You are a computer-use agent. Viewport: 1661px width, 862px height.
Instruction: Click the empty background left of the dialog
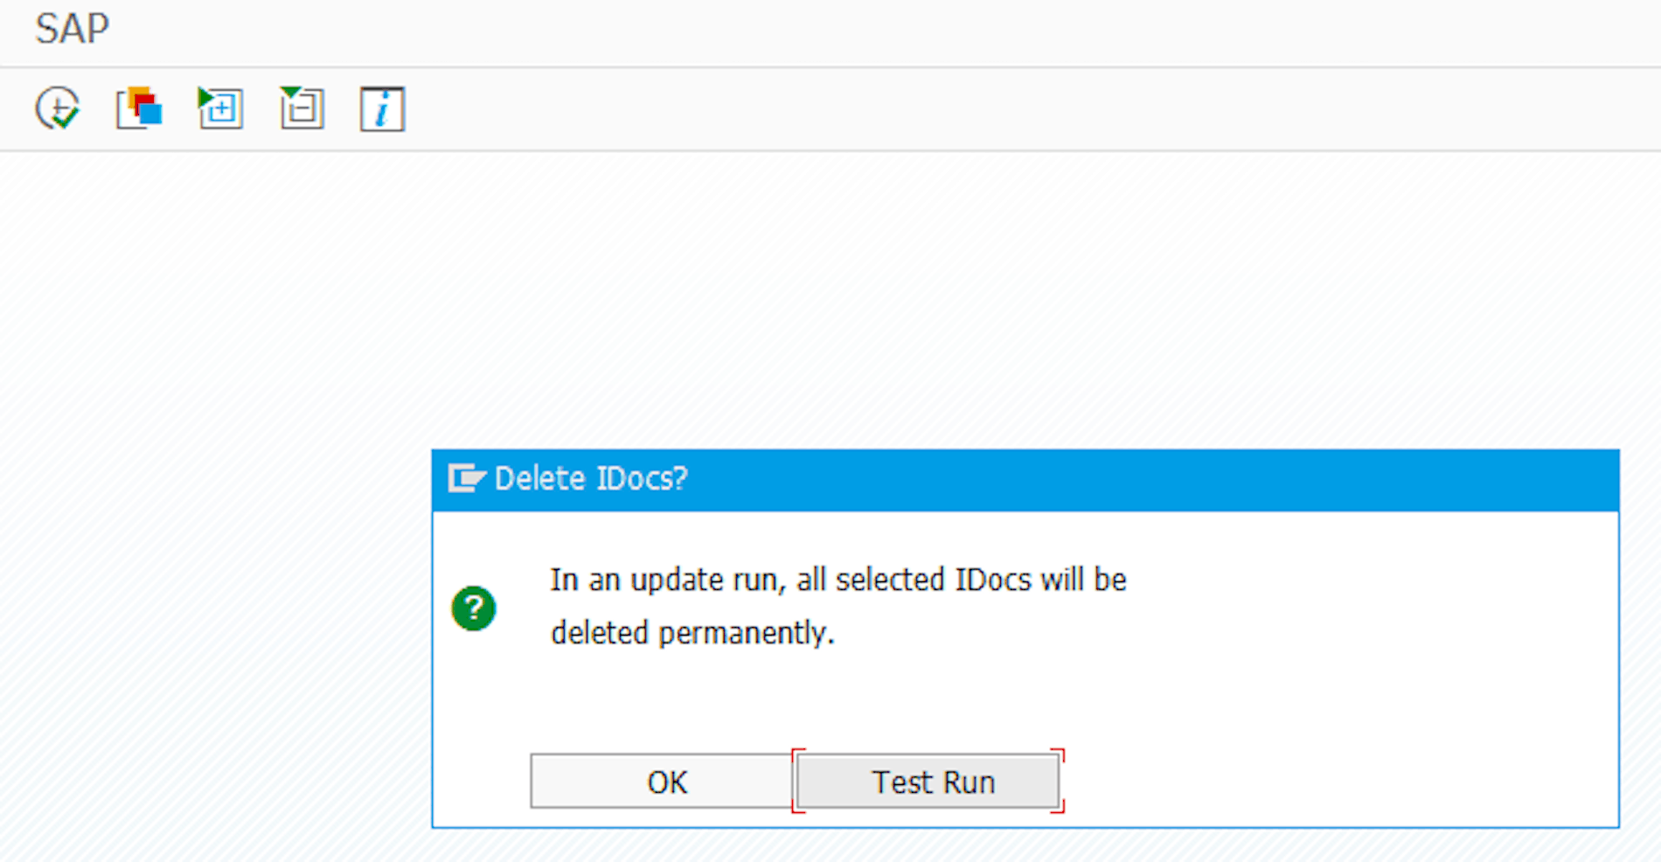tap(219, 612)
